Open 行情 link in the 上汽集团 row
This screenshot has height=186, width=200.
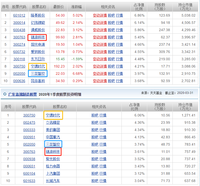click(103, 173)
